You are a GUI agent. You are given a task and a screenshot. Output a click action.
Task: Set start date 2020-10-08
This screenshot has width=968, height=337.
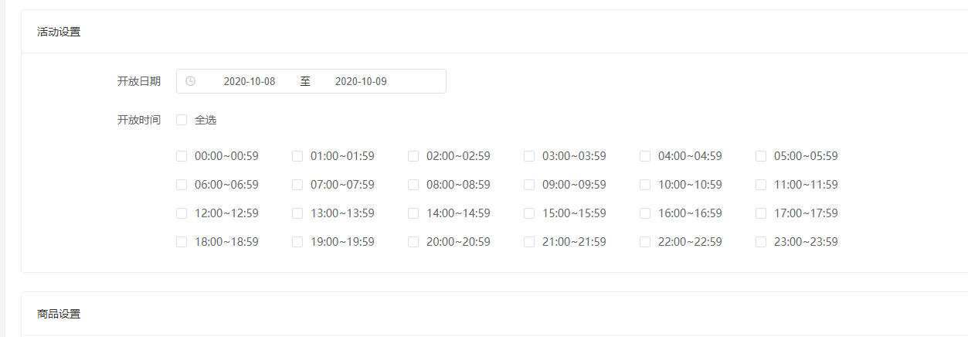[x=250, y=81]
